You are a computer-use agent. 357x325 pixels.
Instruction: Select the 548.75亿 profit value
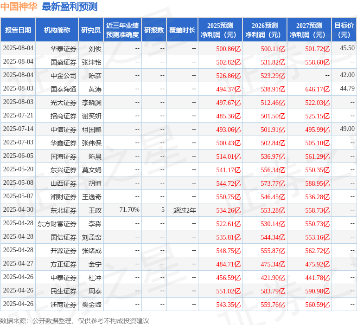click(x=228, y=251)
